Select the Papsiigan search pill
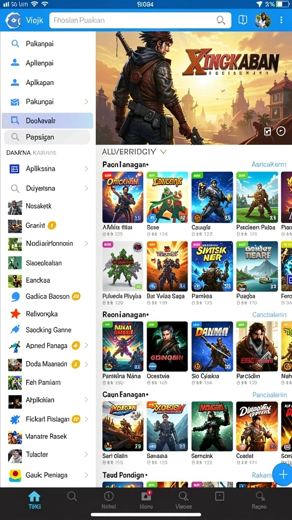Screen dimensions: 292x520 (47, 137)
